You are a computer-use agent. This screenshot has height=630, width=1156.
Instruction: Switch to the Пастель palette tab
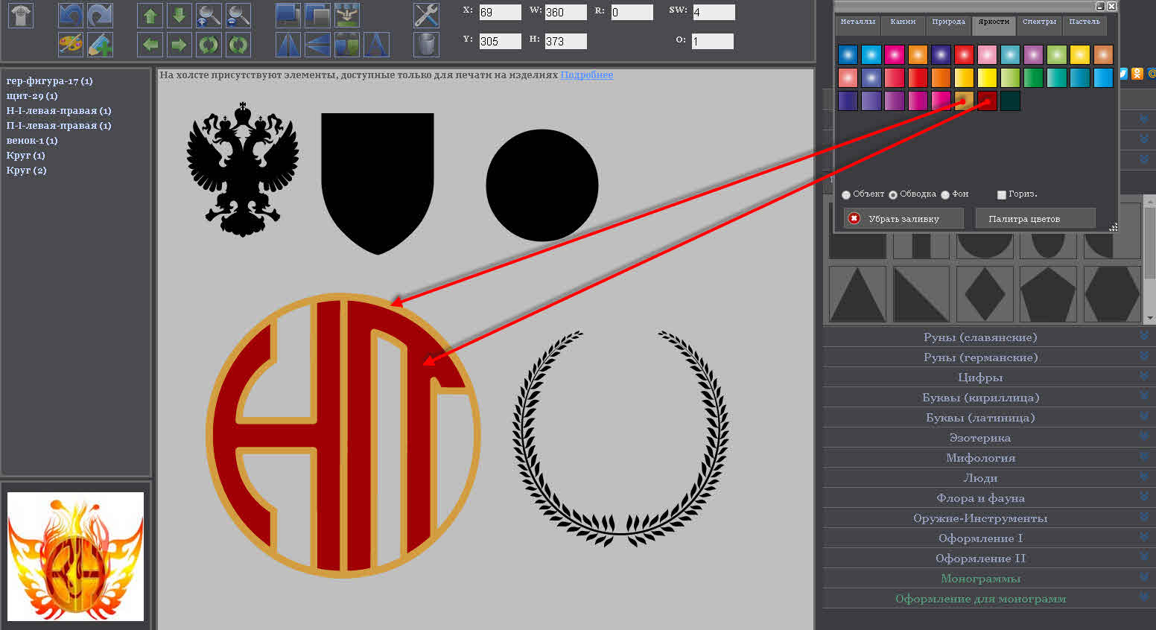[1085, 25]
